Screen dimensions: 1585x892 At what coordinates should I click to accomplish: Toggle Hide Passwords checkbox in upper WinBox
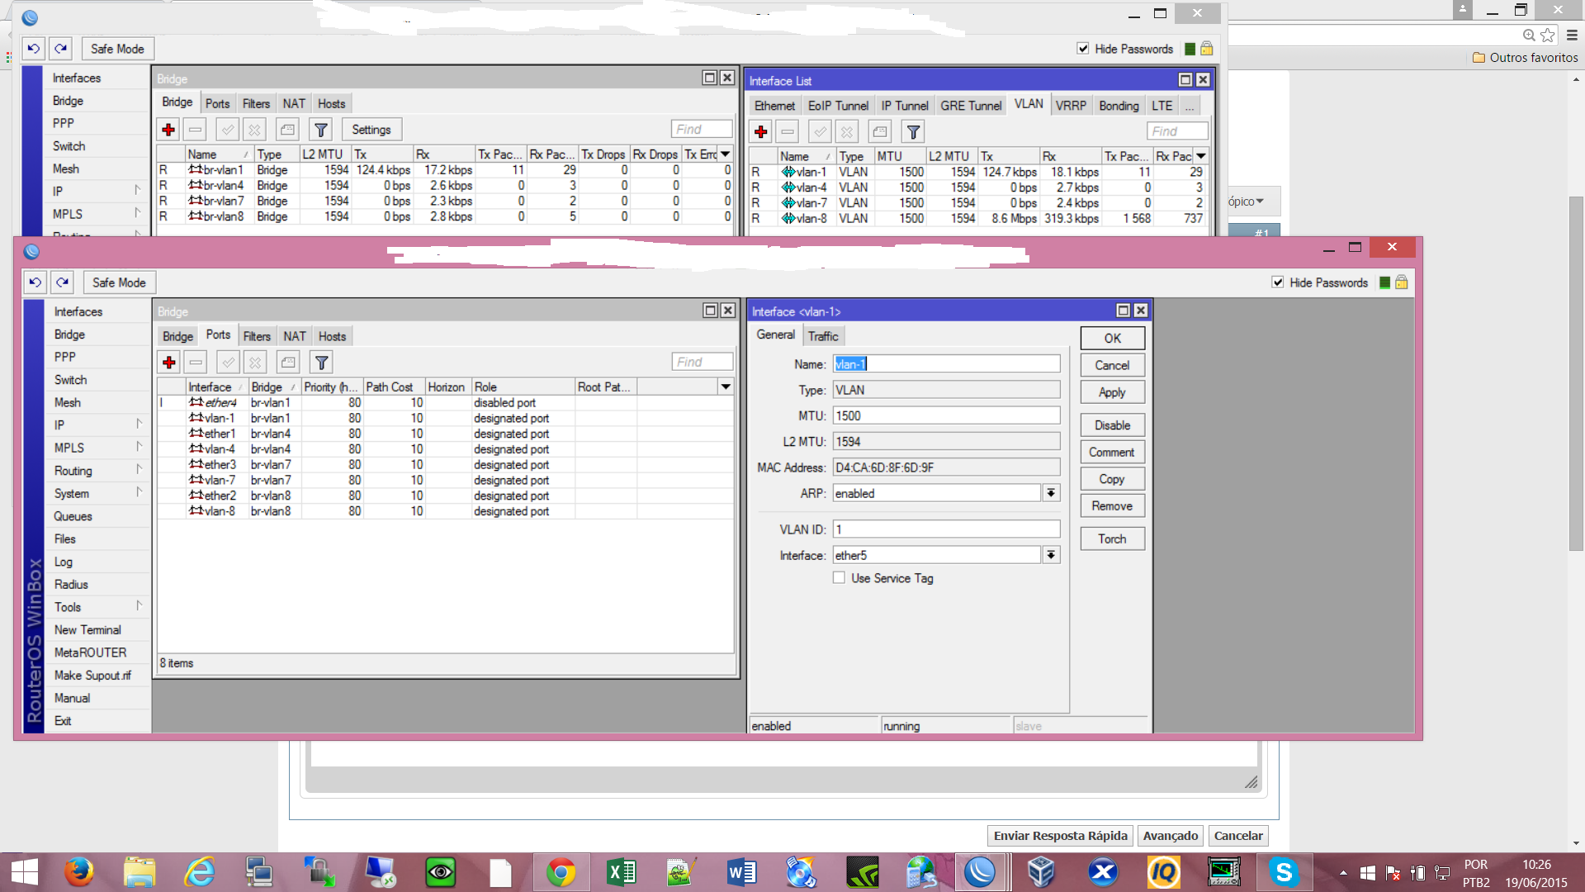[1083, 49]
